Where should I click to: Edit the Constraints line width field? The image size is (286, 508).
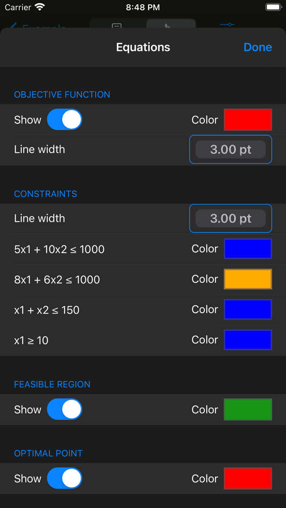tap(230, 218)
